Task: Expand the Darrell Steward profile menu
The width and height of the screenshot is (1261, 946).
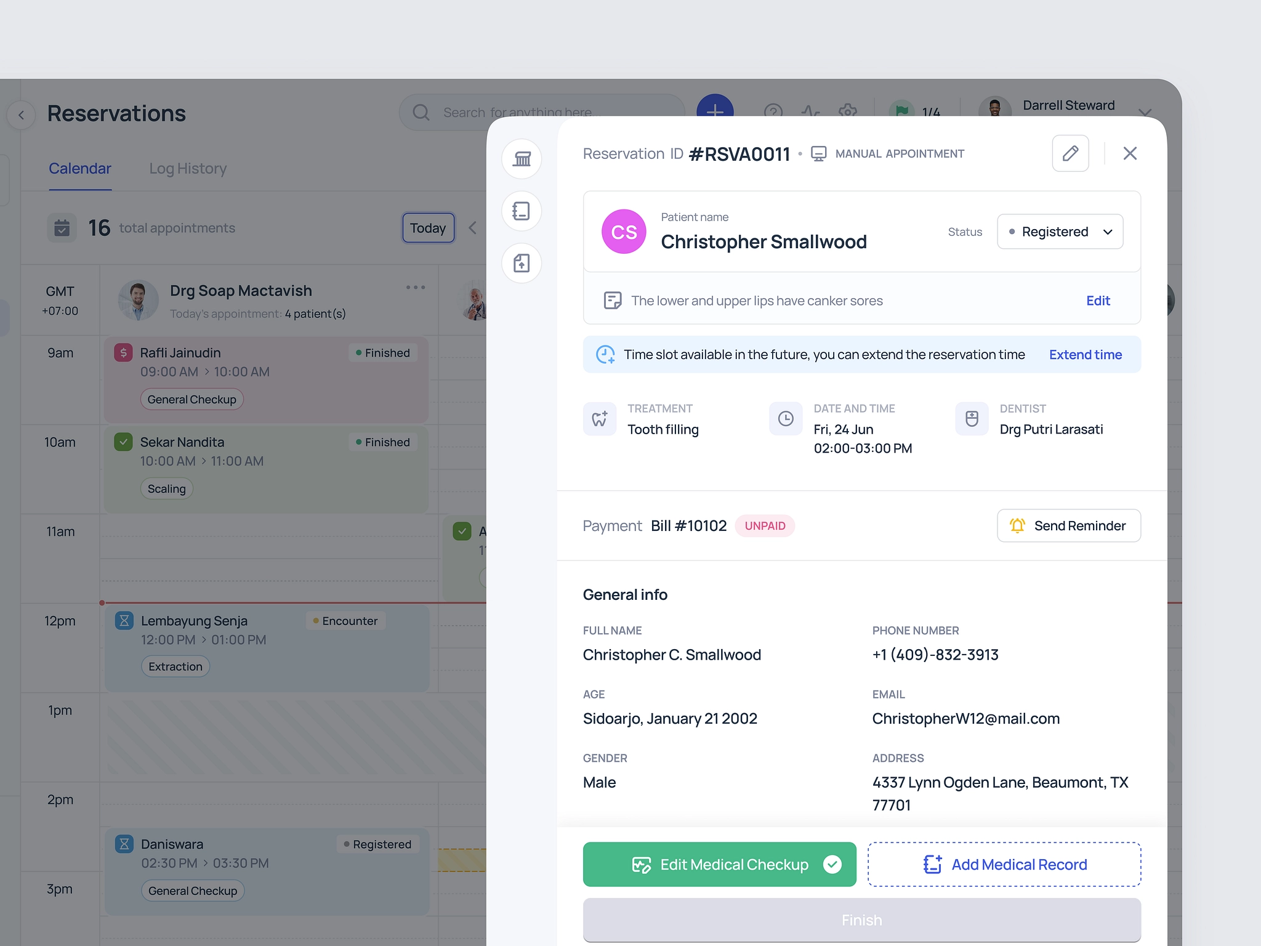Action: point(1145,113)
